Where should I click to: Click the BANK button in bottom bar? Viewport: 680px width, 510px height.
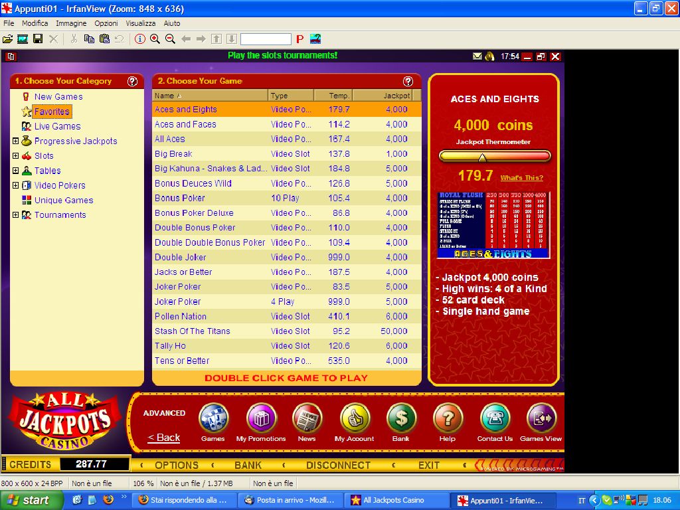pos(248,466)
